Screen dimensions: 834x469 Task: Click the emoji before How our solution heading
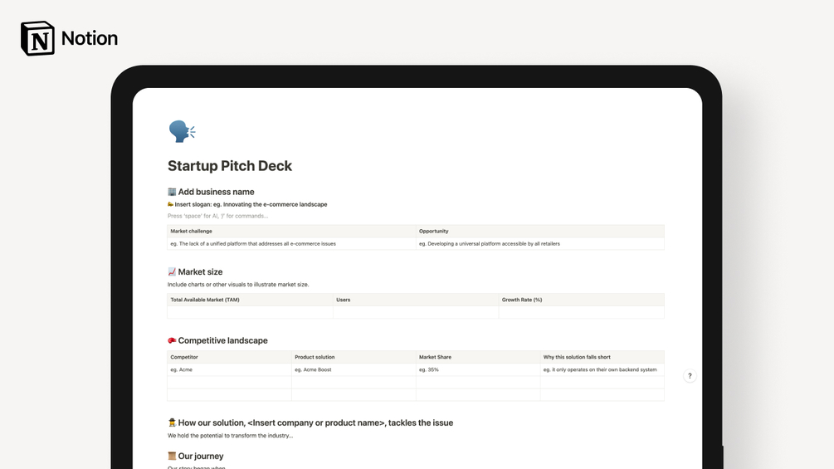click(x=172, y=423)
